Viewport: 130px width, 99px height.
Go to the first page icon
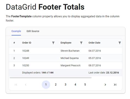[16, 85]
